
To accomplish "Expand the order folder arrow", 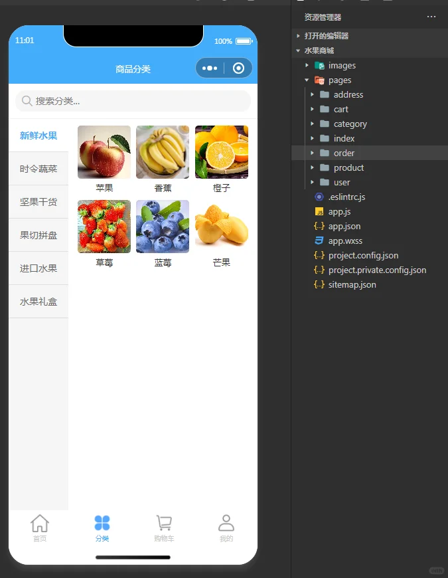I will tap(312, 153).
